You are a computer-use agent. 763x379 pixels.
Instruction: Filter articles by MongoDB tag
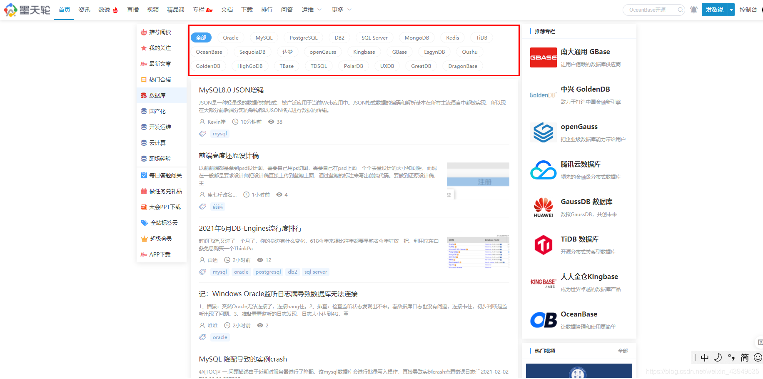point(417,38)
